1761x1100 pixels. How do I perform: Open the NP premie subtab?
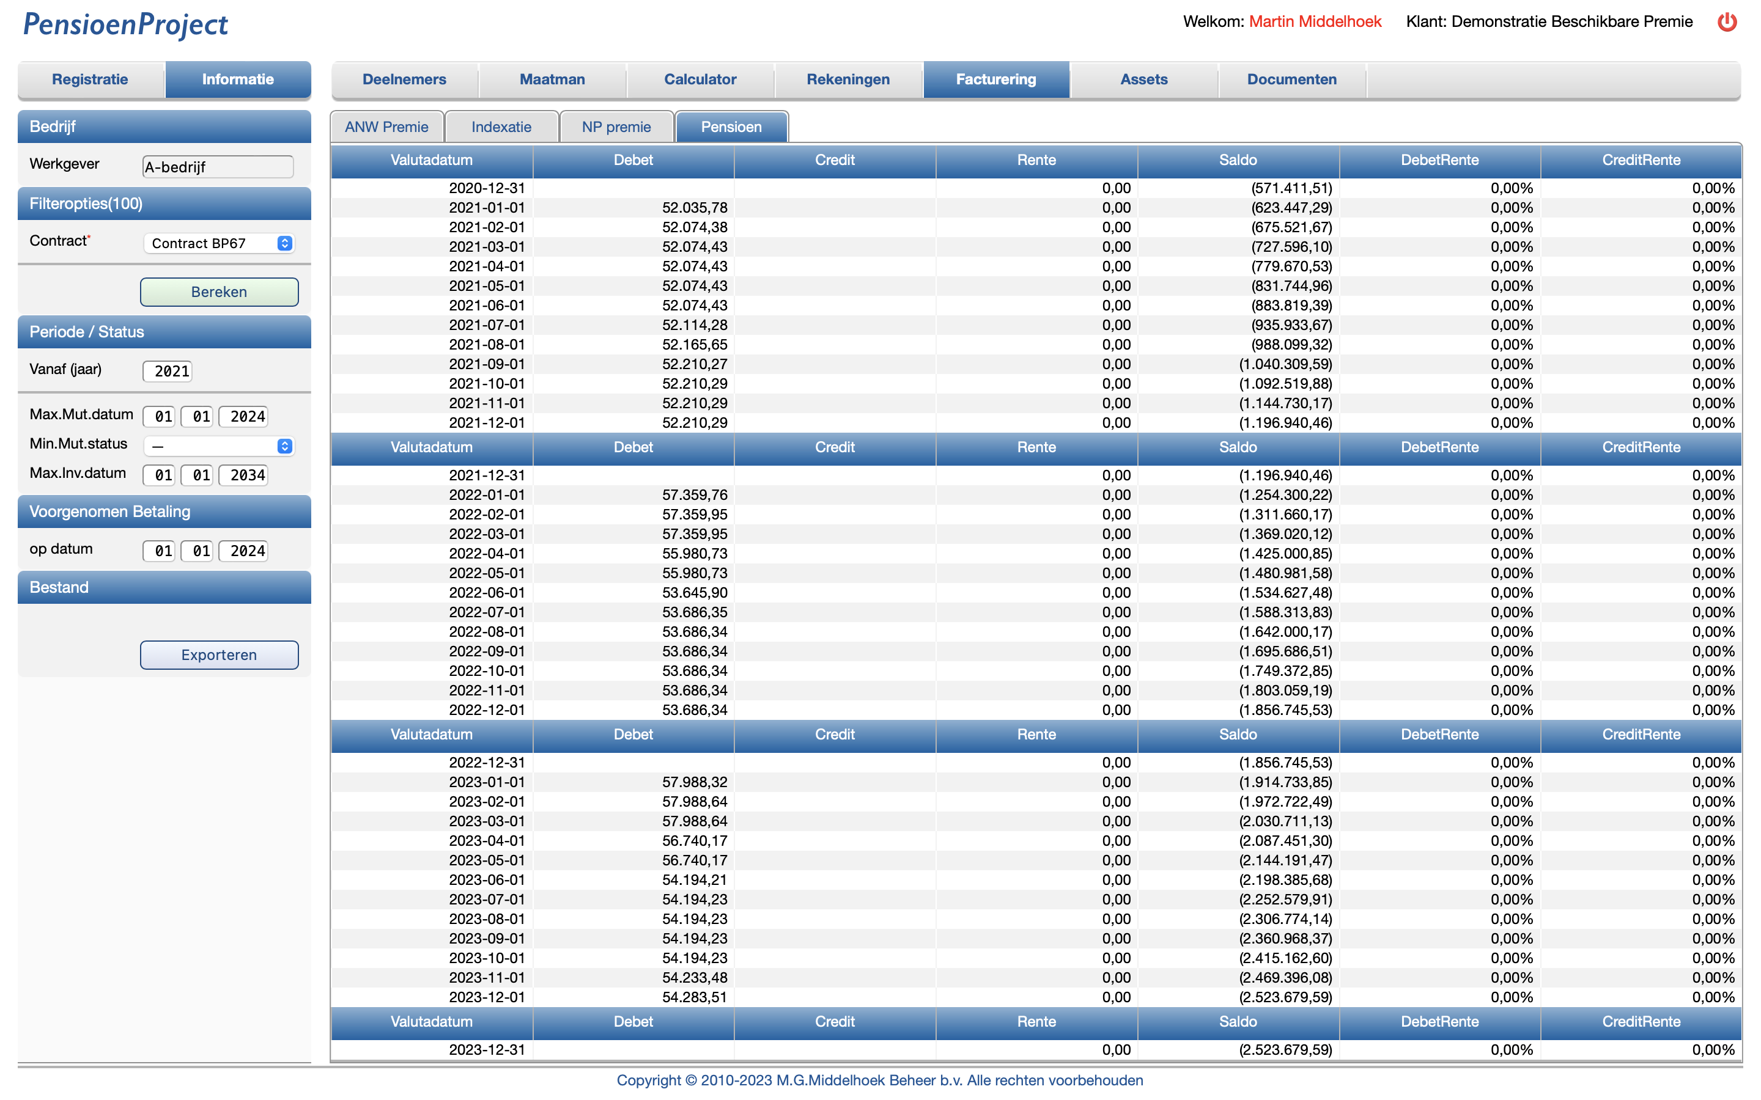[x=616, y=127]
